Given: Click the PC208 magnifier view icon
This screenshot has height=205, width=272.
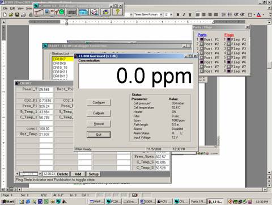Looking at the screenshot, I should click(95, 12).
